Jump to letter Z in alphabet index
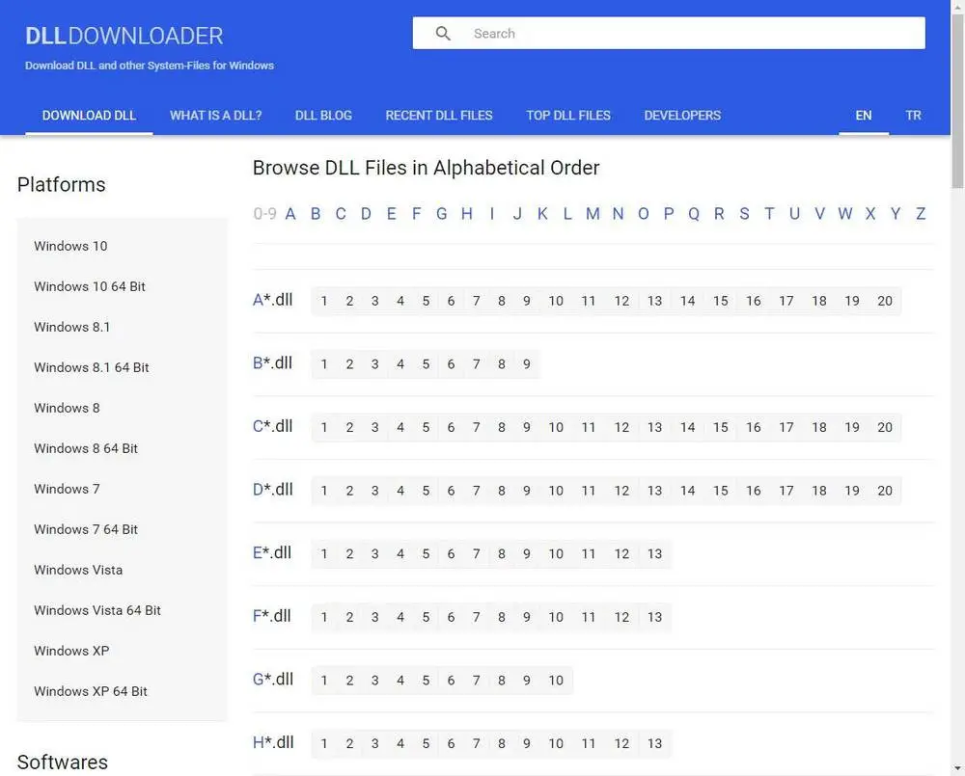 tap(921, 213)
